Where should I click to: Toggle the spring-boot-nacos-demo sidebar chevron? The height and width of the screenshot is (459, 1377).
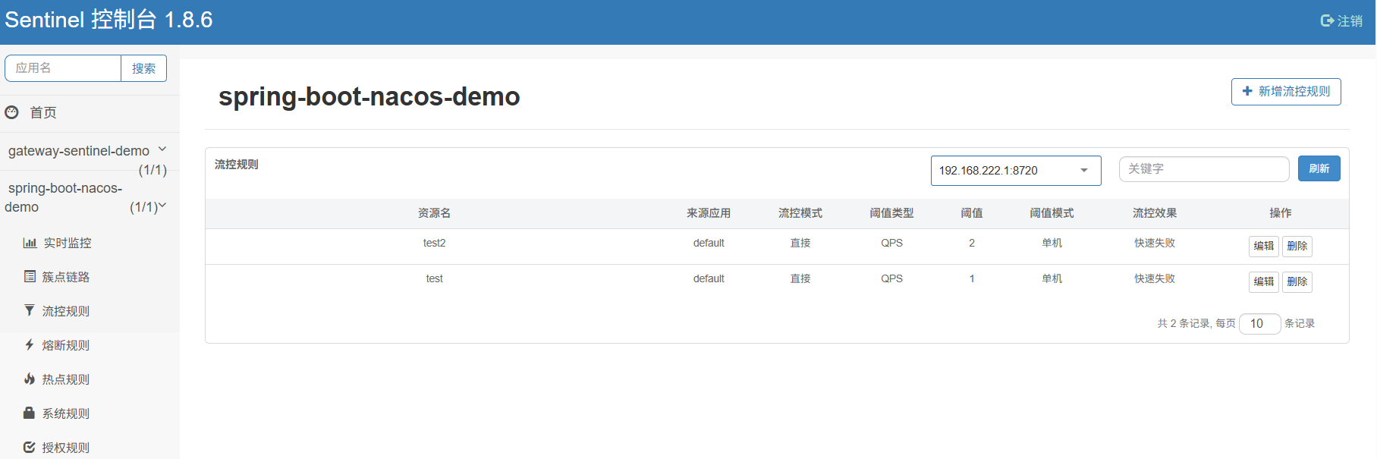tap(162, 206)
